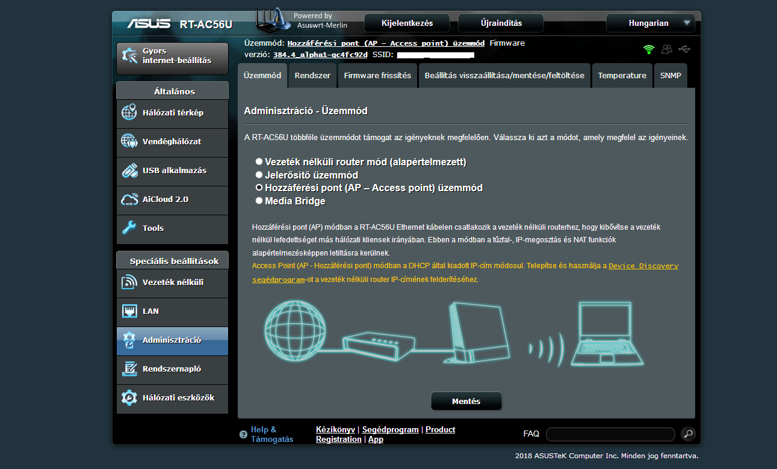The image size is (777, 469).
Task: Open Beállítás visszaállítása/mentése/feltöltése tab
Action: point(504,76)
